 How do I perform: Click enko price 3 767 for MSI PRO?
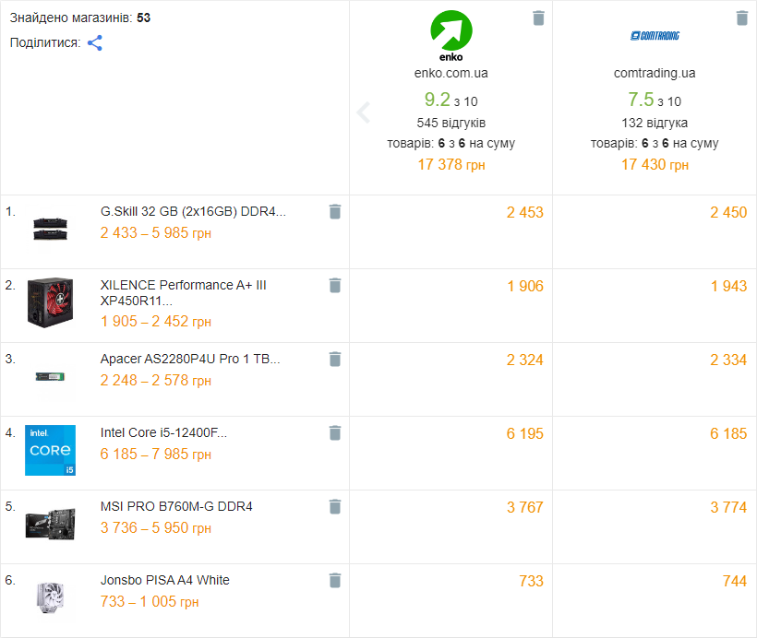tap(524, 508)
